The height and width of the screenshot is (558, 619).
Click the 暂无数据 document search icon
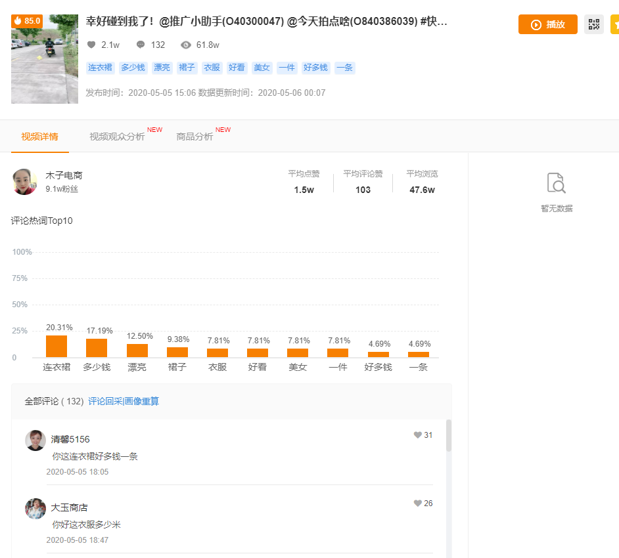556,182
